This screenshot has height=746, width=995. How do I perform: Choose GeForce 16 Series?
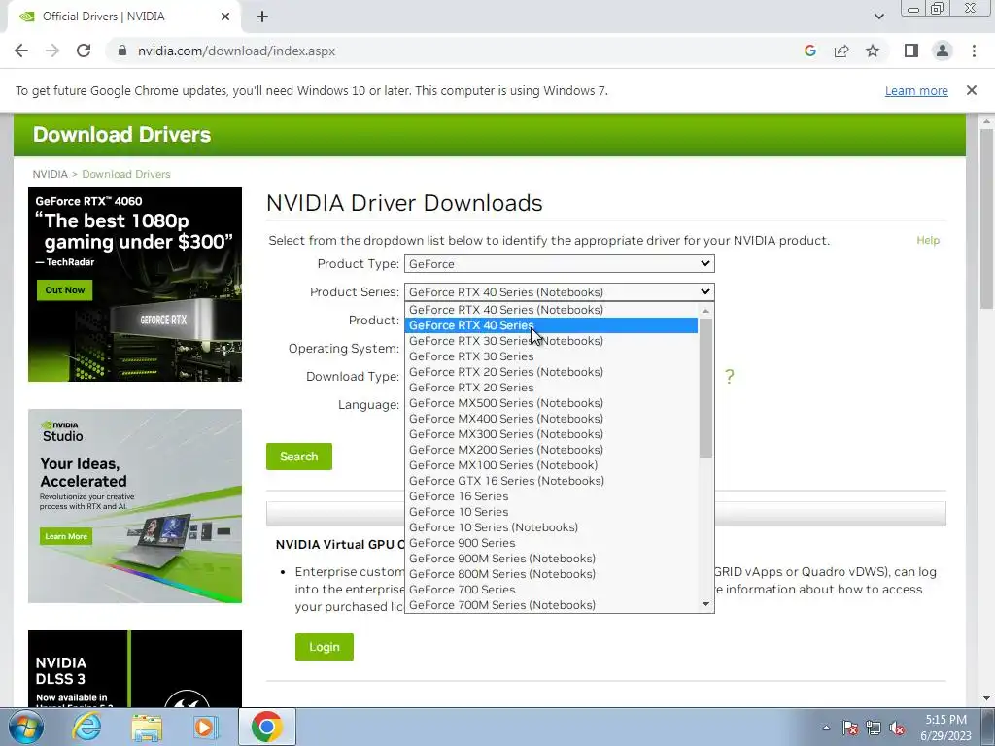[551, 496]
